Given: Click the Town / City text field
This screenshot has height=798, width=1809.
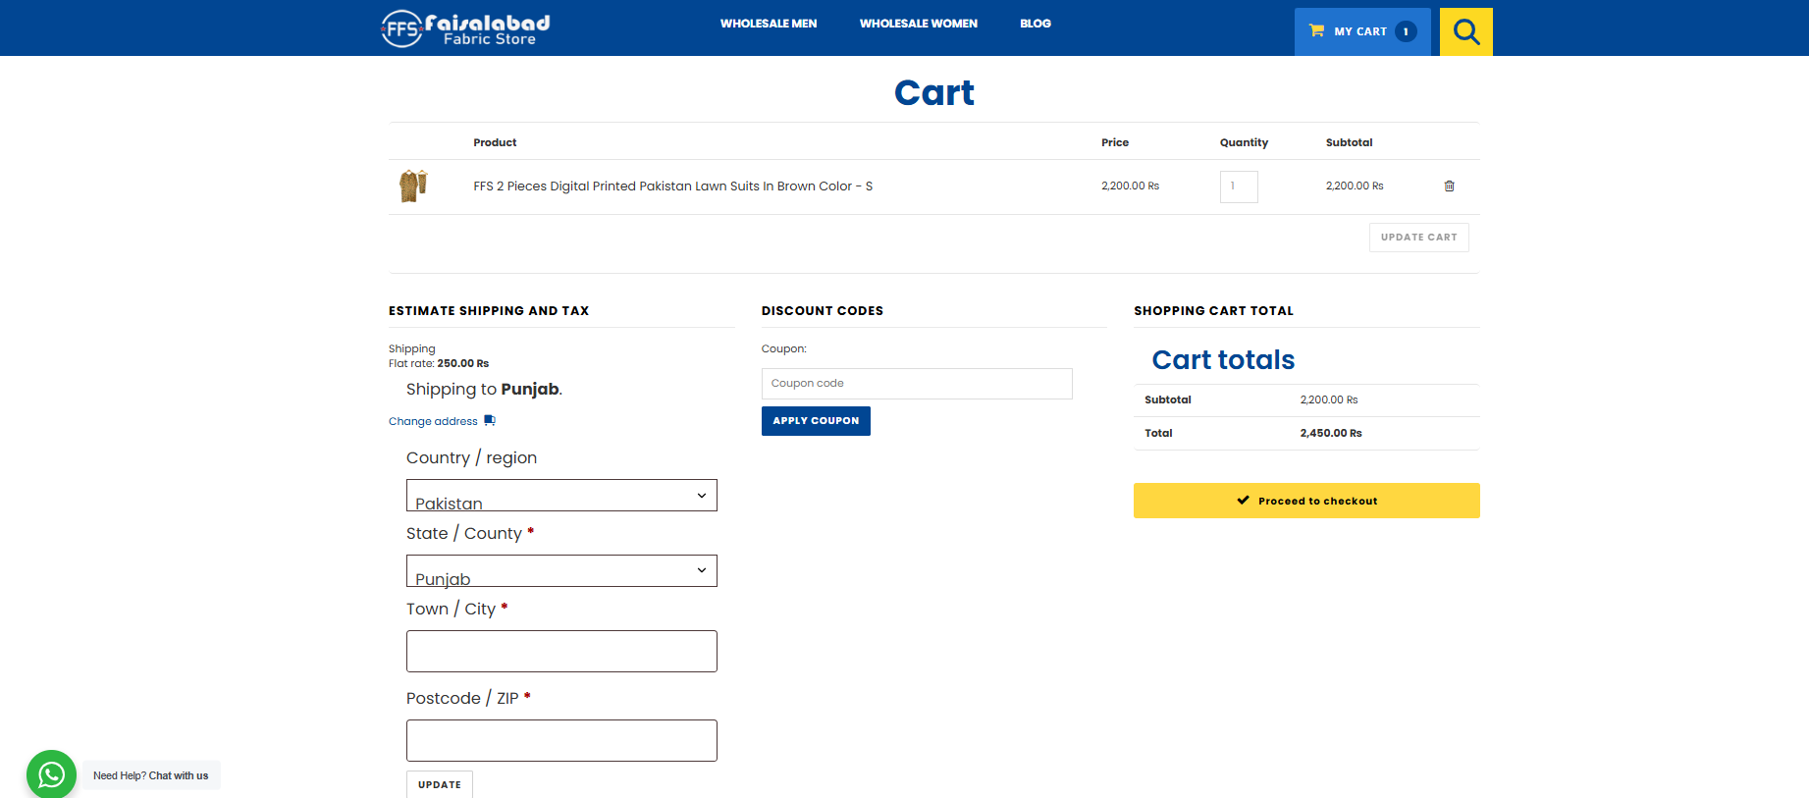Looking at the screenshot, I should tap(561, 652).
